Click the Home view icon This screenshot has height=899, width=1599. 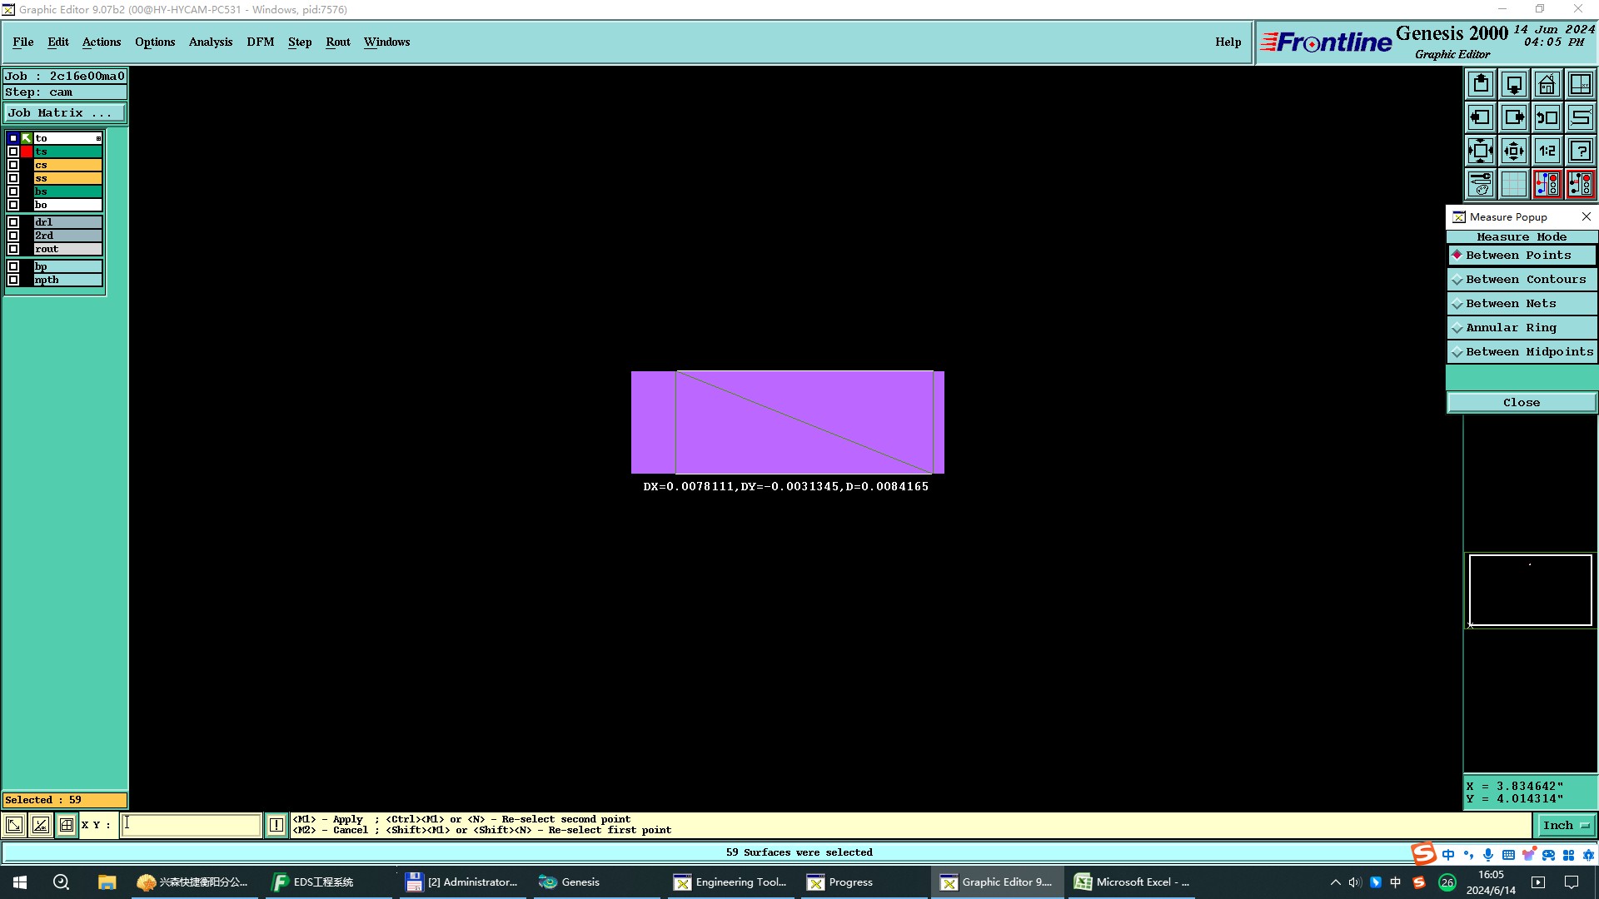click(1547, 85)
